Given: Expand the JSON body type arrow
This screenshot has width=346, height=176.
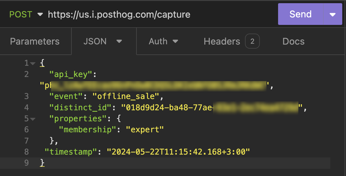Looking at the screenshot, I should point(119,41).
